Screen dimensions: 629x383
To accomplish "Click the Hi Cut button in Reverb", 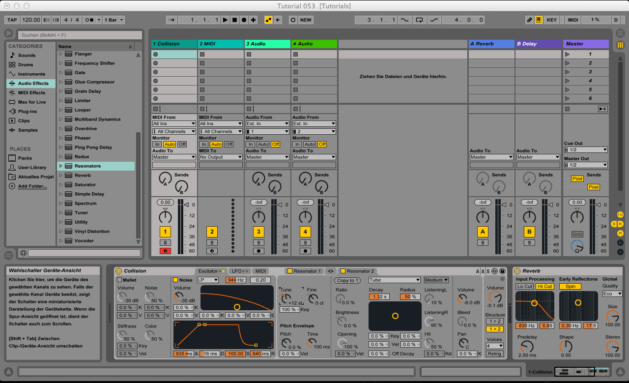I will 544,286.
